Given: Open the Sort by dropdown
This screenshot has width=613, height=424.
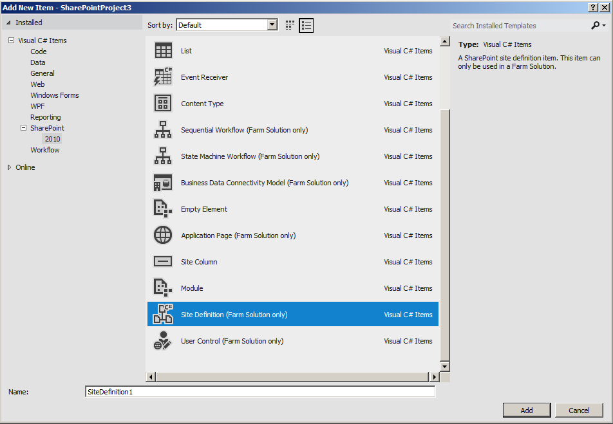Looking at the screenshot, I should click(272, 25).
